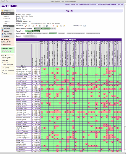Set Report Performance Of to Students

(38, 29)
